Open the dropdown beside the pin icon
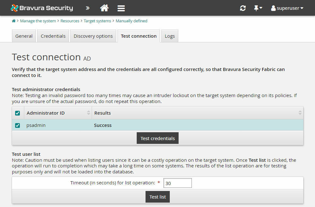This screenshot has width=315, height=207. 261,8
